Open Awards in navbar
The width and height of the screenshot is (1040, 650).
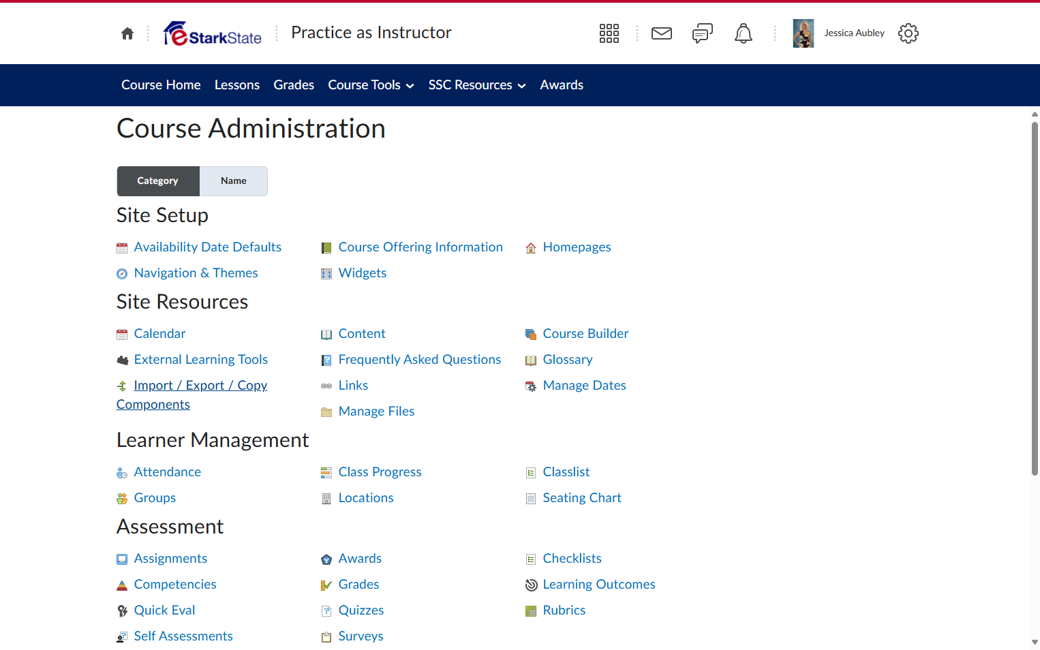[x=562, y=85]
